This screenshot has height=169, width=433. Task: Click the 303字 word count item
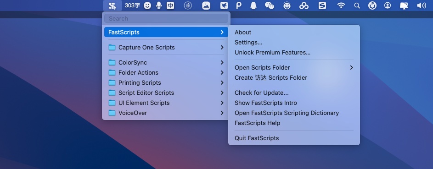pos(132,5)
